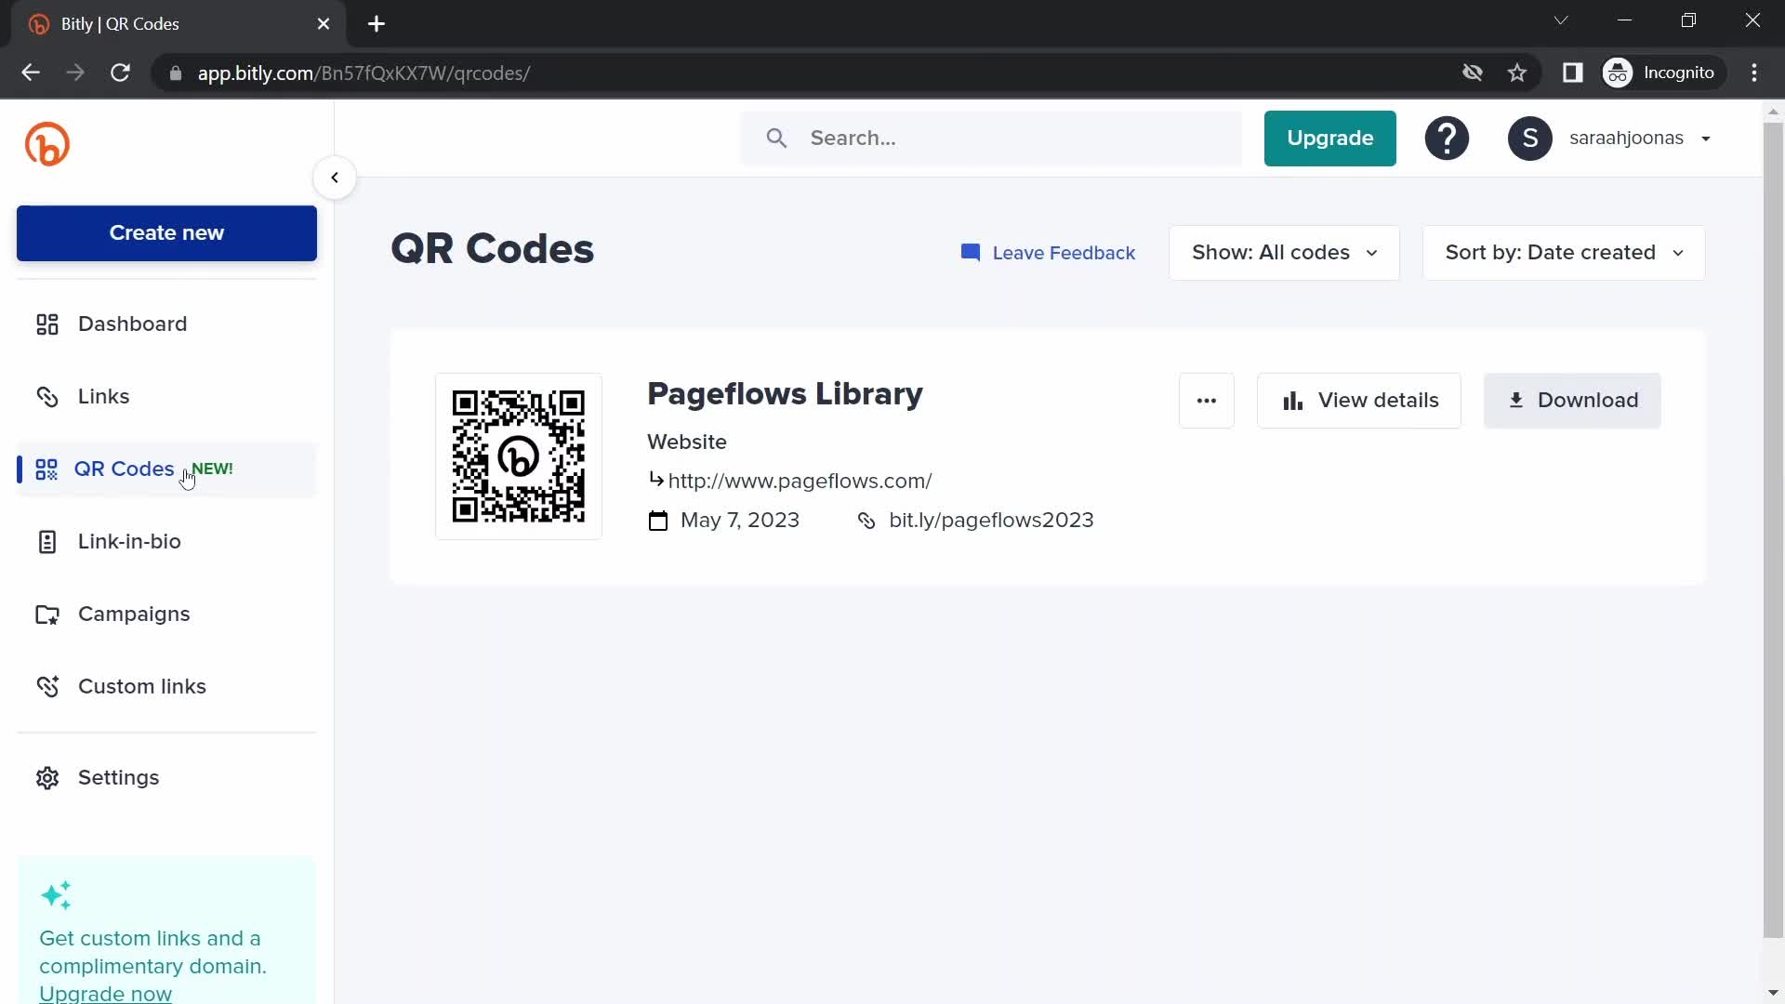Click the Upgrade now link in sidebar
The width and height of the screenshot is (1785, 1004).
click(x=105, y=994)
